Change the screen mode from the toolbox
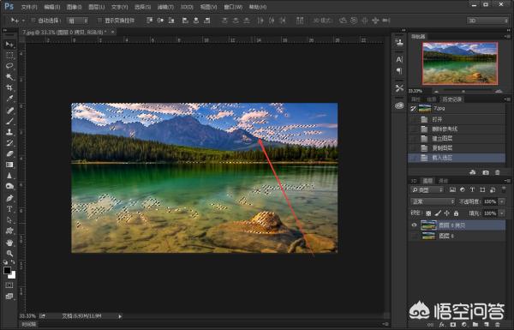The width and height of the screenshot is (514, 330). 9,297
